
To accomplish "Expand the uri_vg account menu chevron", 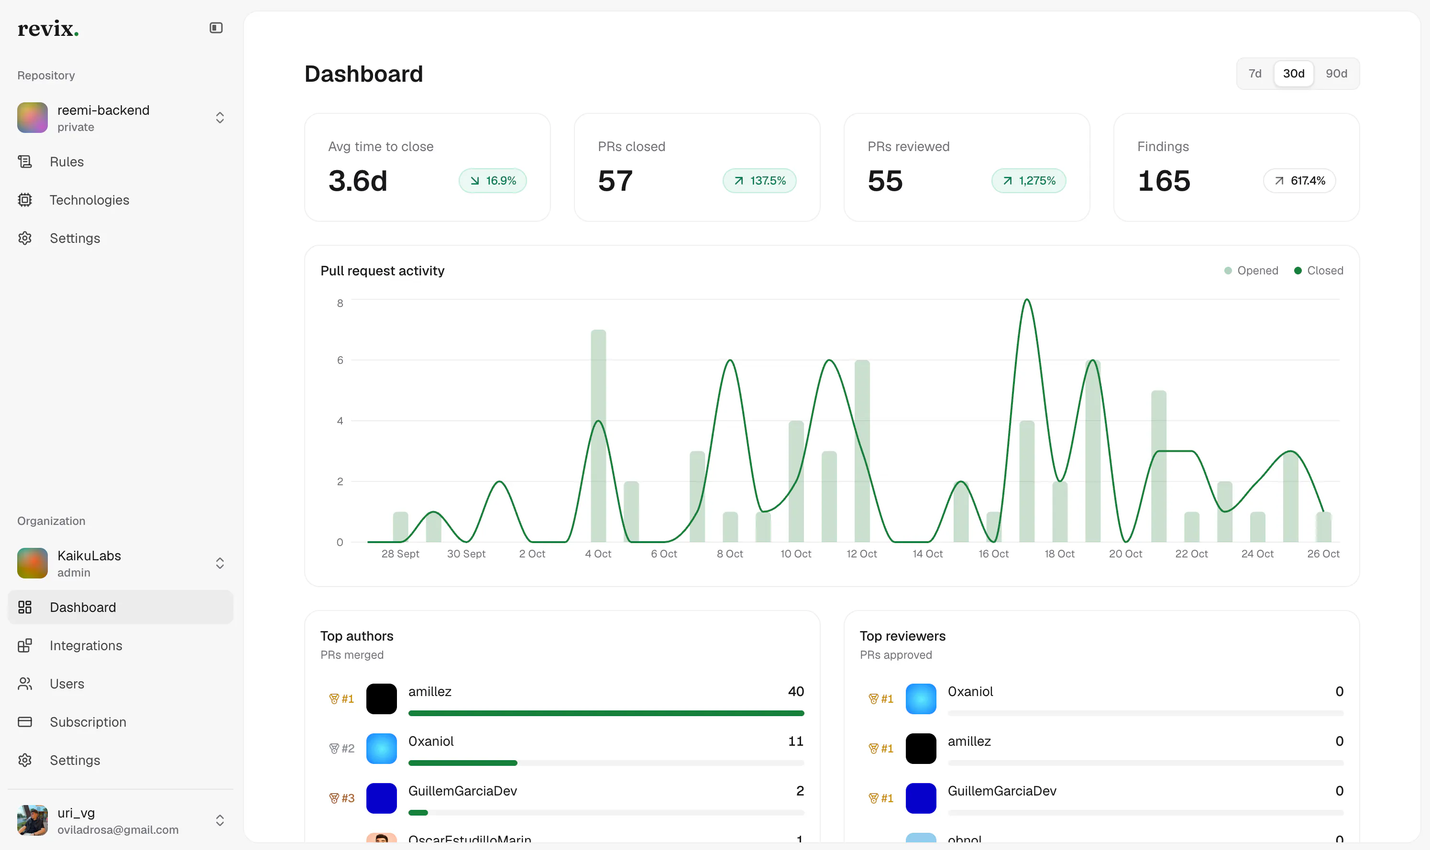I will [220, 820].
